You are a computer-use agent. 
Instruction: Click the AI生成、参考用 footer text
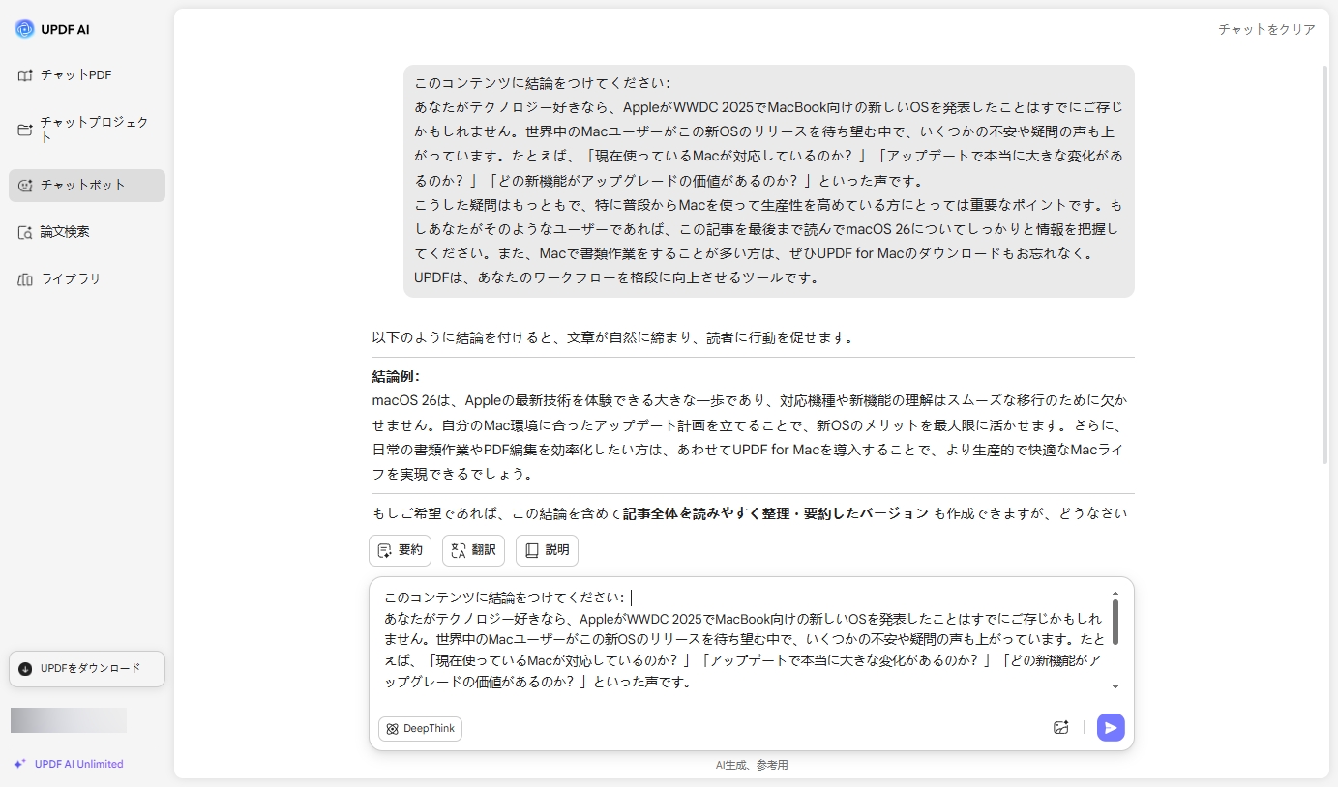click(752, 765)
